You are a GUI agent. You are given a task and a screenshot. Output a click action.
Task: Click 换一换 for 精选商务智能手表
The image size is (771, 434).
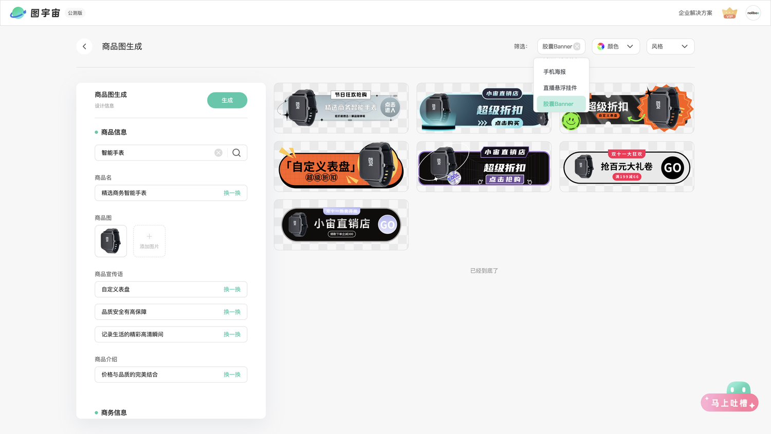(232, 193)
